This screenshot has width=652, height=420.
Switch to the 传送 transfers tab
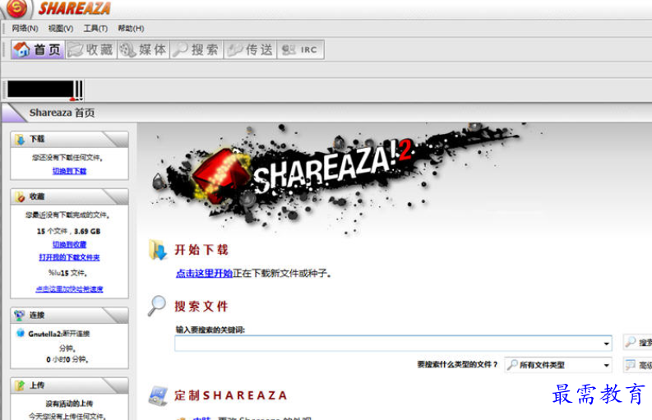[250, 49]
